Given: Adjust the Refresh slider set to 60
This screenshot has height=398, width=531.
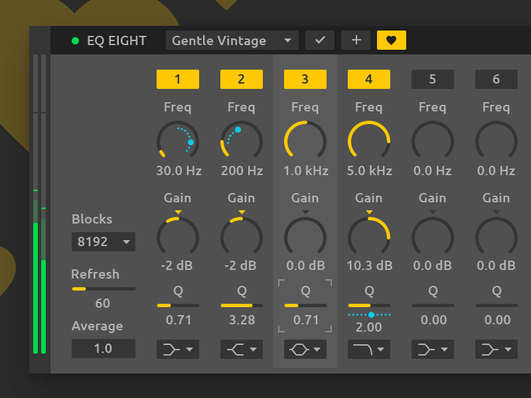Looking at the screenshot, I should 103,288.
